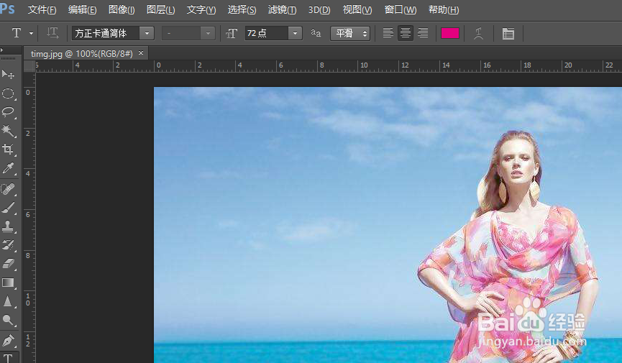
Task: Open the 文字(Y) menu
Action: point(201,9)
